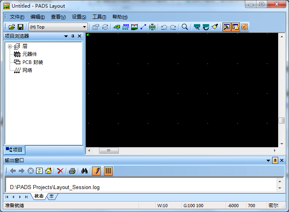Viewport: 289px width, 212px height.
Task: Click the home icon in output toolbar
Action: point(48,171)
